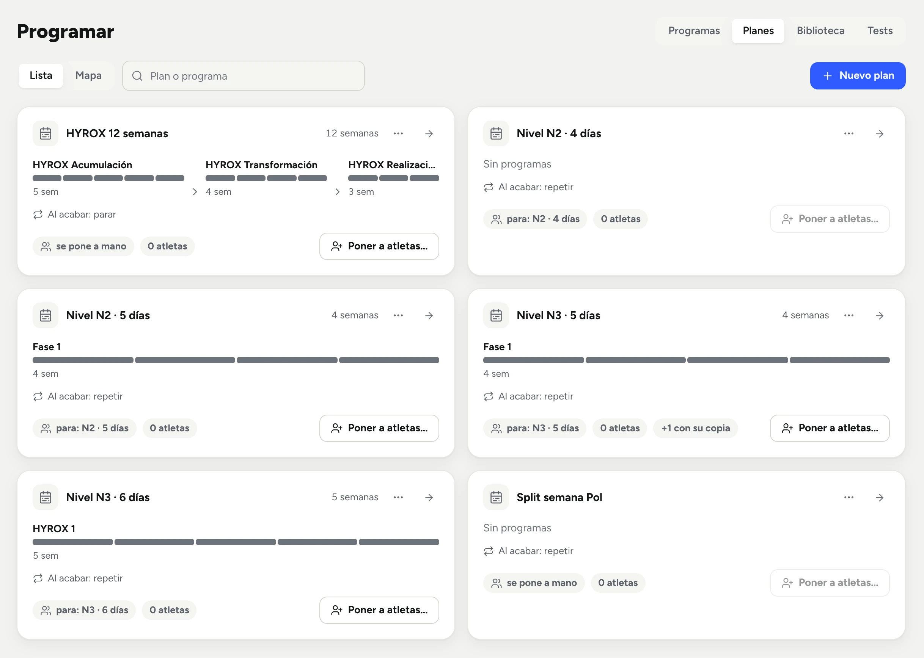This screenshot has height=658, width=924.
Task: Click Poner a atletas in HYROX 12 semanas
Action: (379, 246)
